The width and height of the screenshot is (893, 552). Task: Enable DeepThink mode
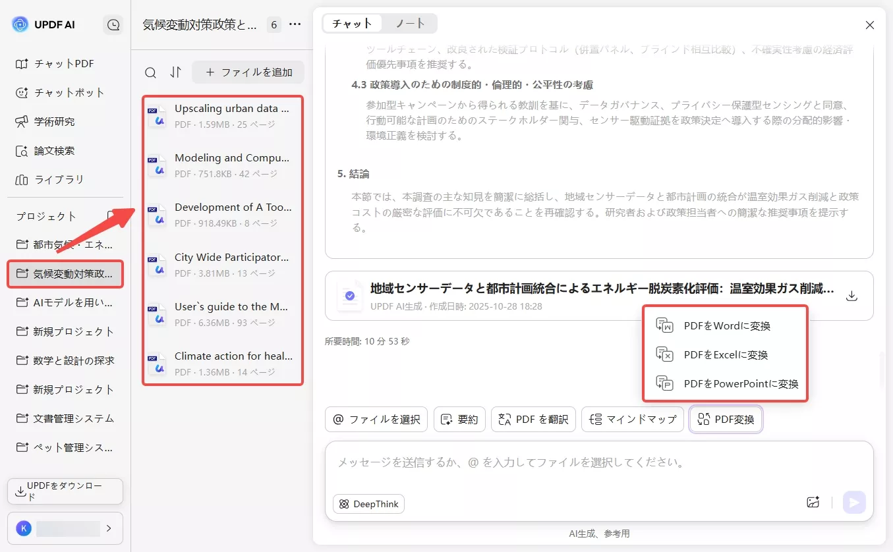tap(368, 503)
